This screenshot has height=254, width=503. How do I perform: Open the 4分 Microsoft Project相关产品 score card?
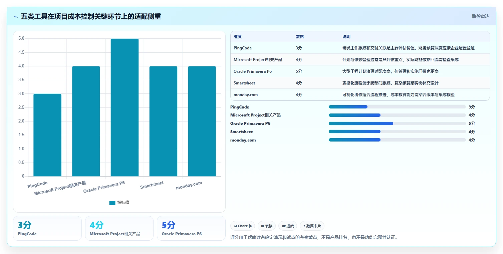point(119,228)
